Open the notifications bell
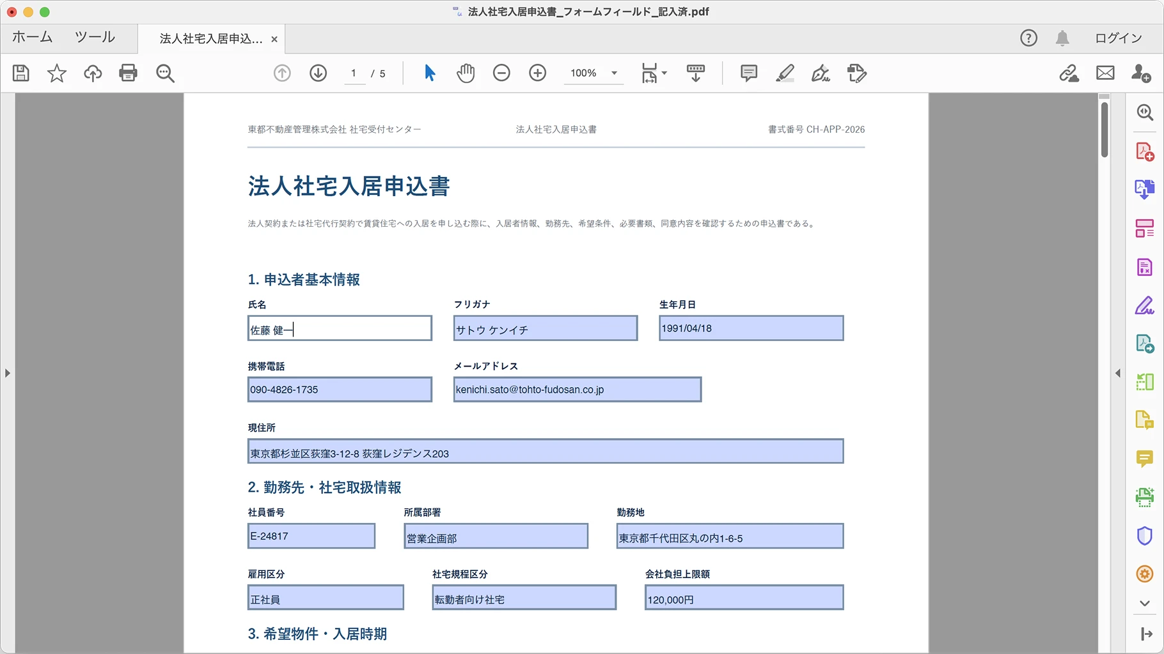This screenshot has width=1164, height=654. 1062,38
